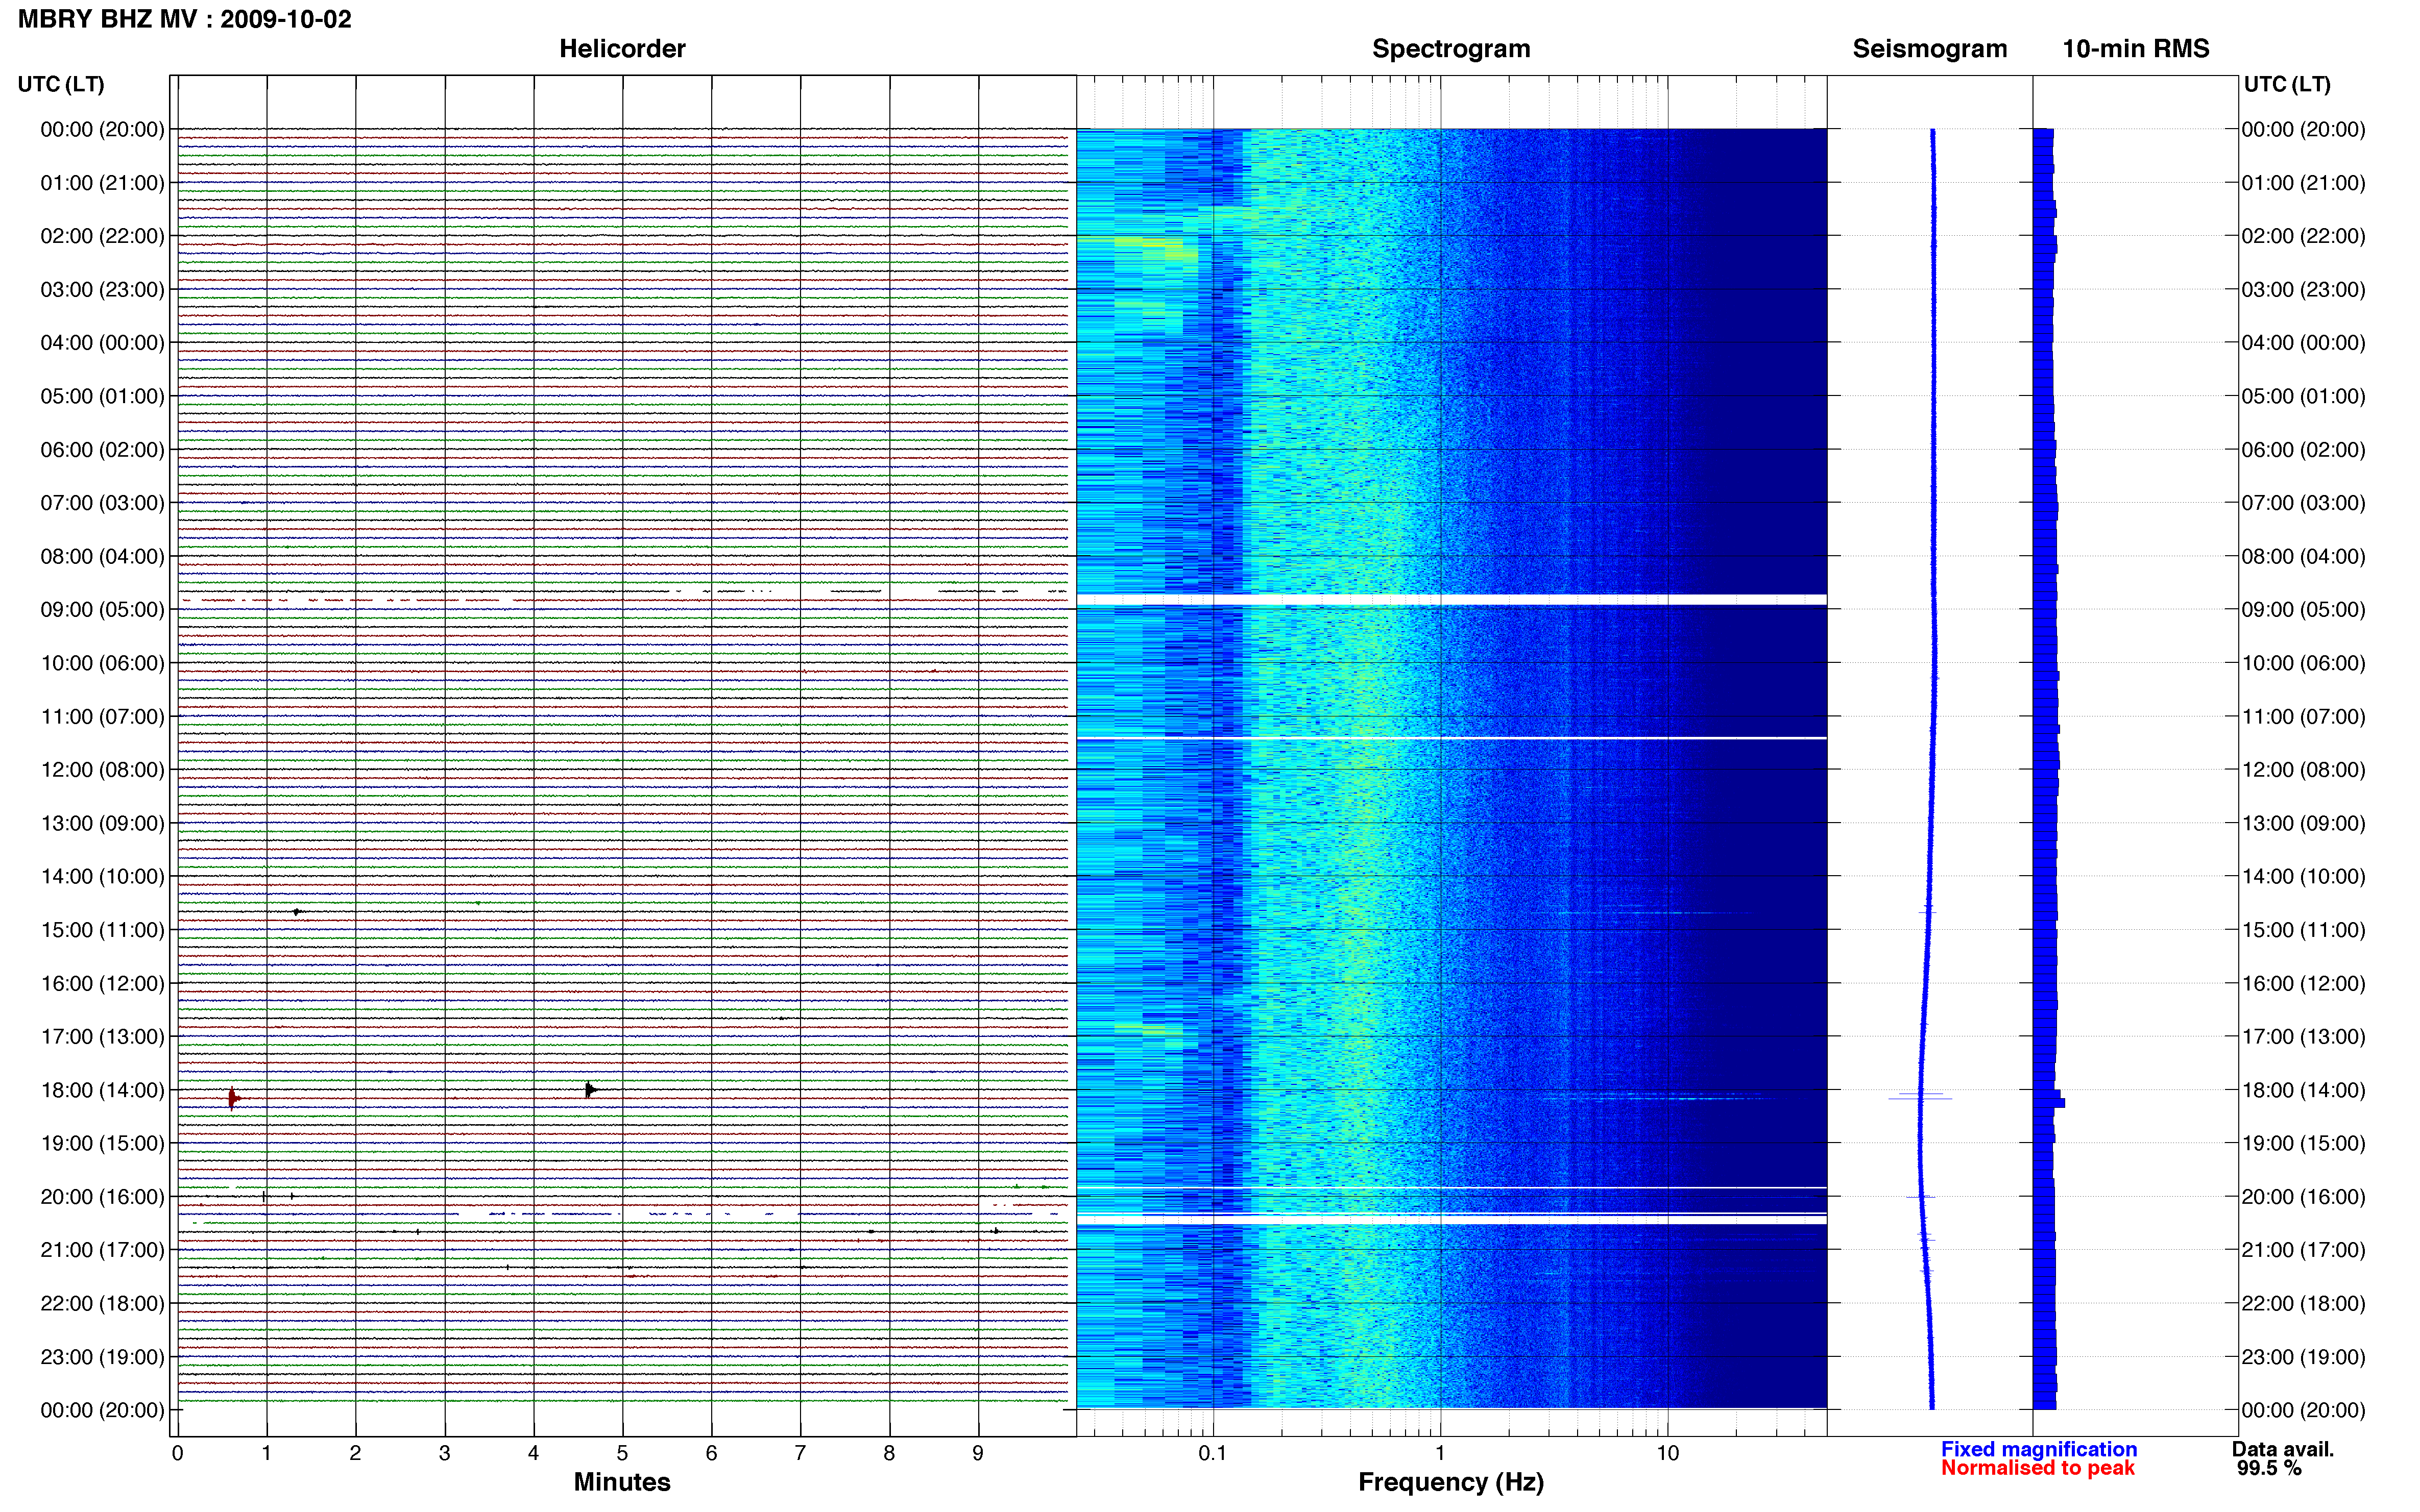Click the plot title "MBRY BHZ MV : 2009-10-02"
This screenshot has width=2420, height=1512.
185,19
